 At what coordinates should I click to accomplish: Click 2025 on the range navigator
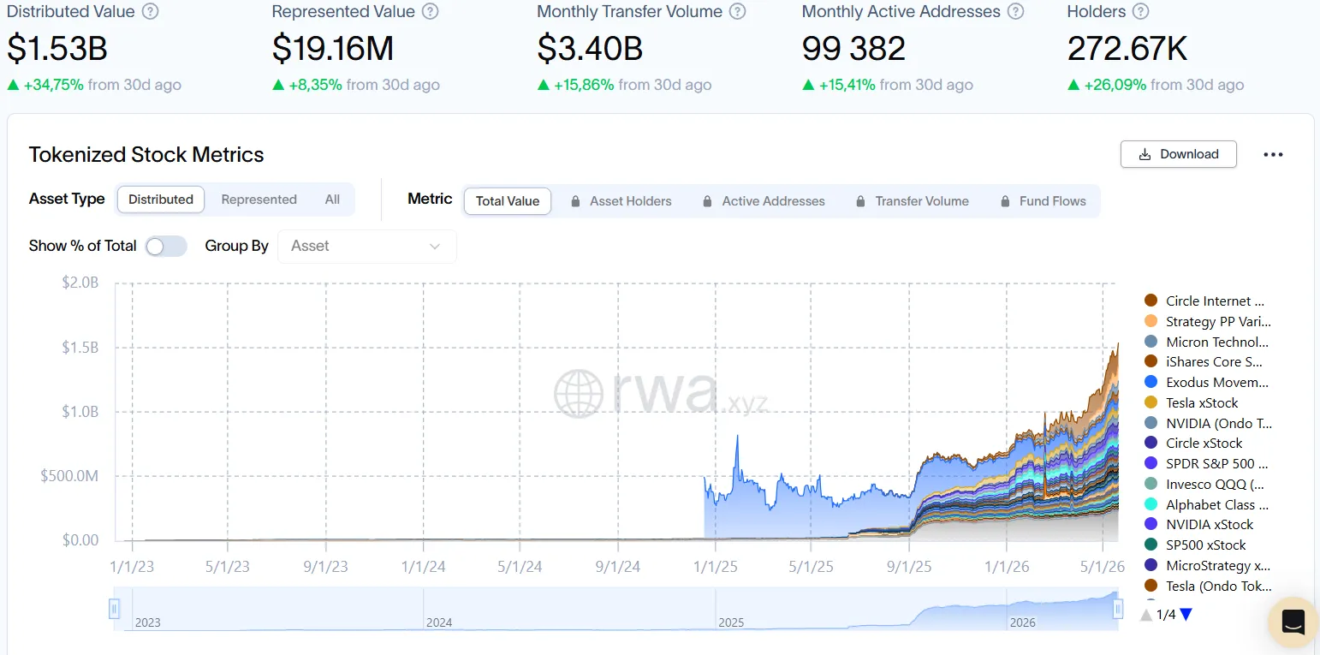point(732,622)
